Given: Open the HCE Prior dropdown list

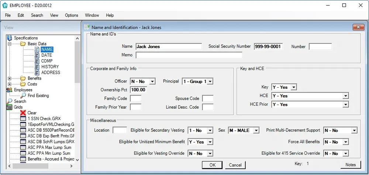Looking at the screenshot, I should pyautogui.click(x=345, y=105).
